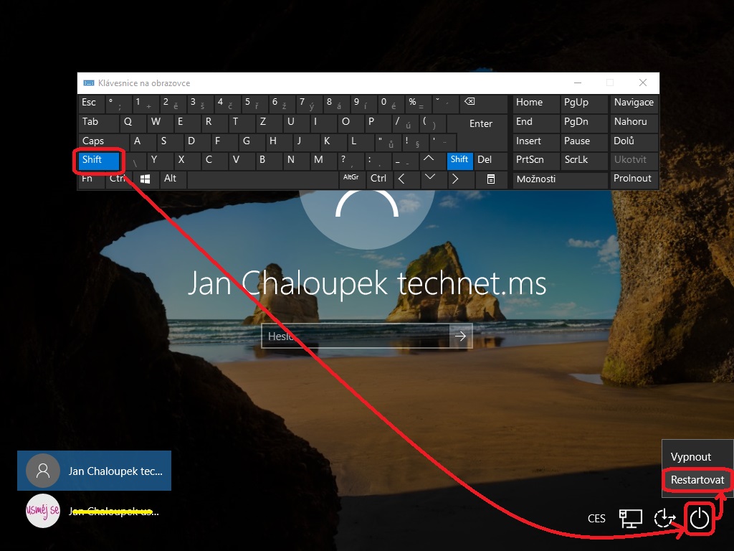
Task: Click the 0 é key
Action: (391, 103)
